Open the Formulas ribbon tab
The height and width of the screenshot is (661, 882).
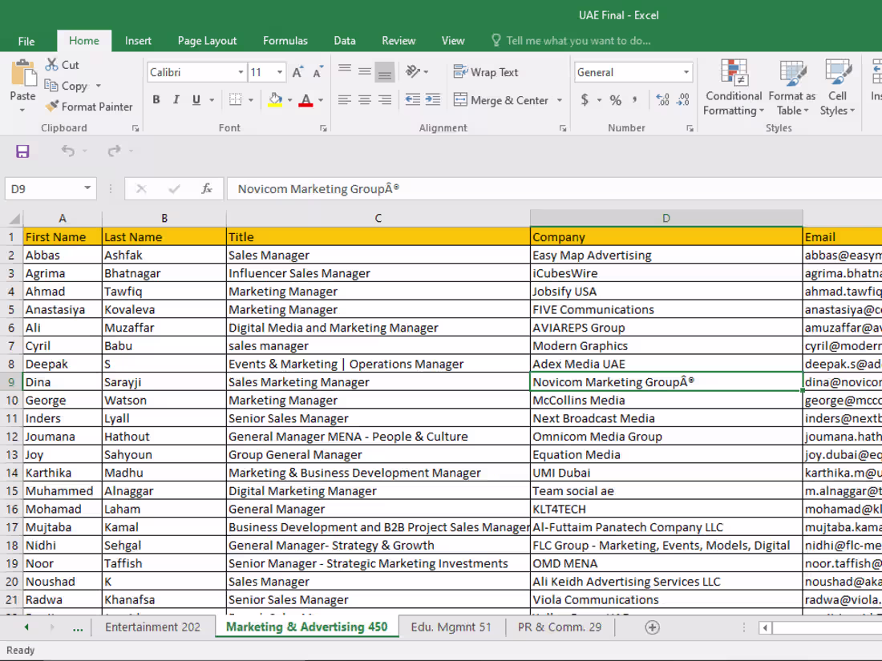285,41
